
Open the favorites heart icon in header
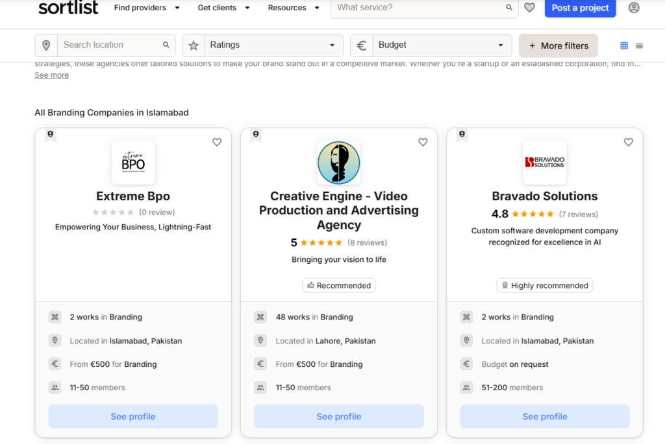tap(529, 7)
